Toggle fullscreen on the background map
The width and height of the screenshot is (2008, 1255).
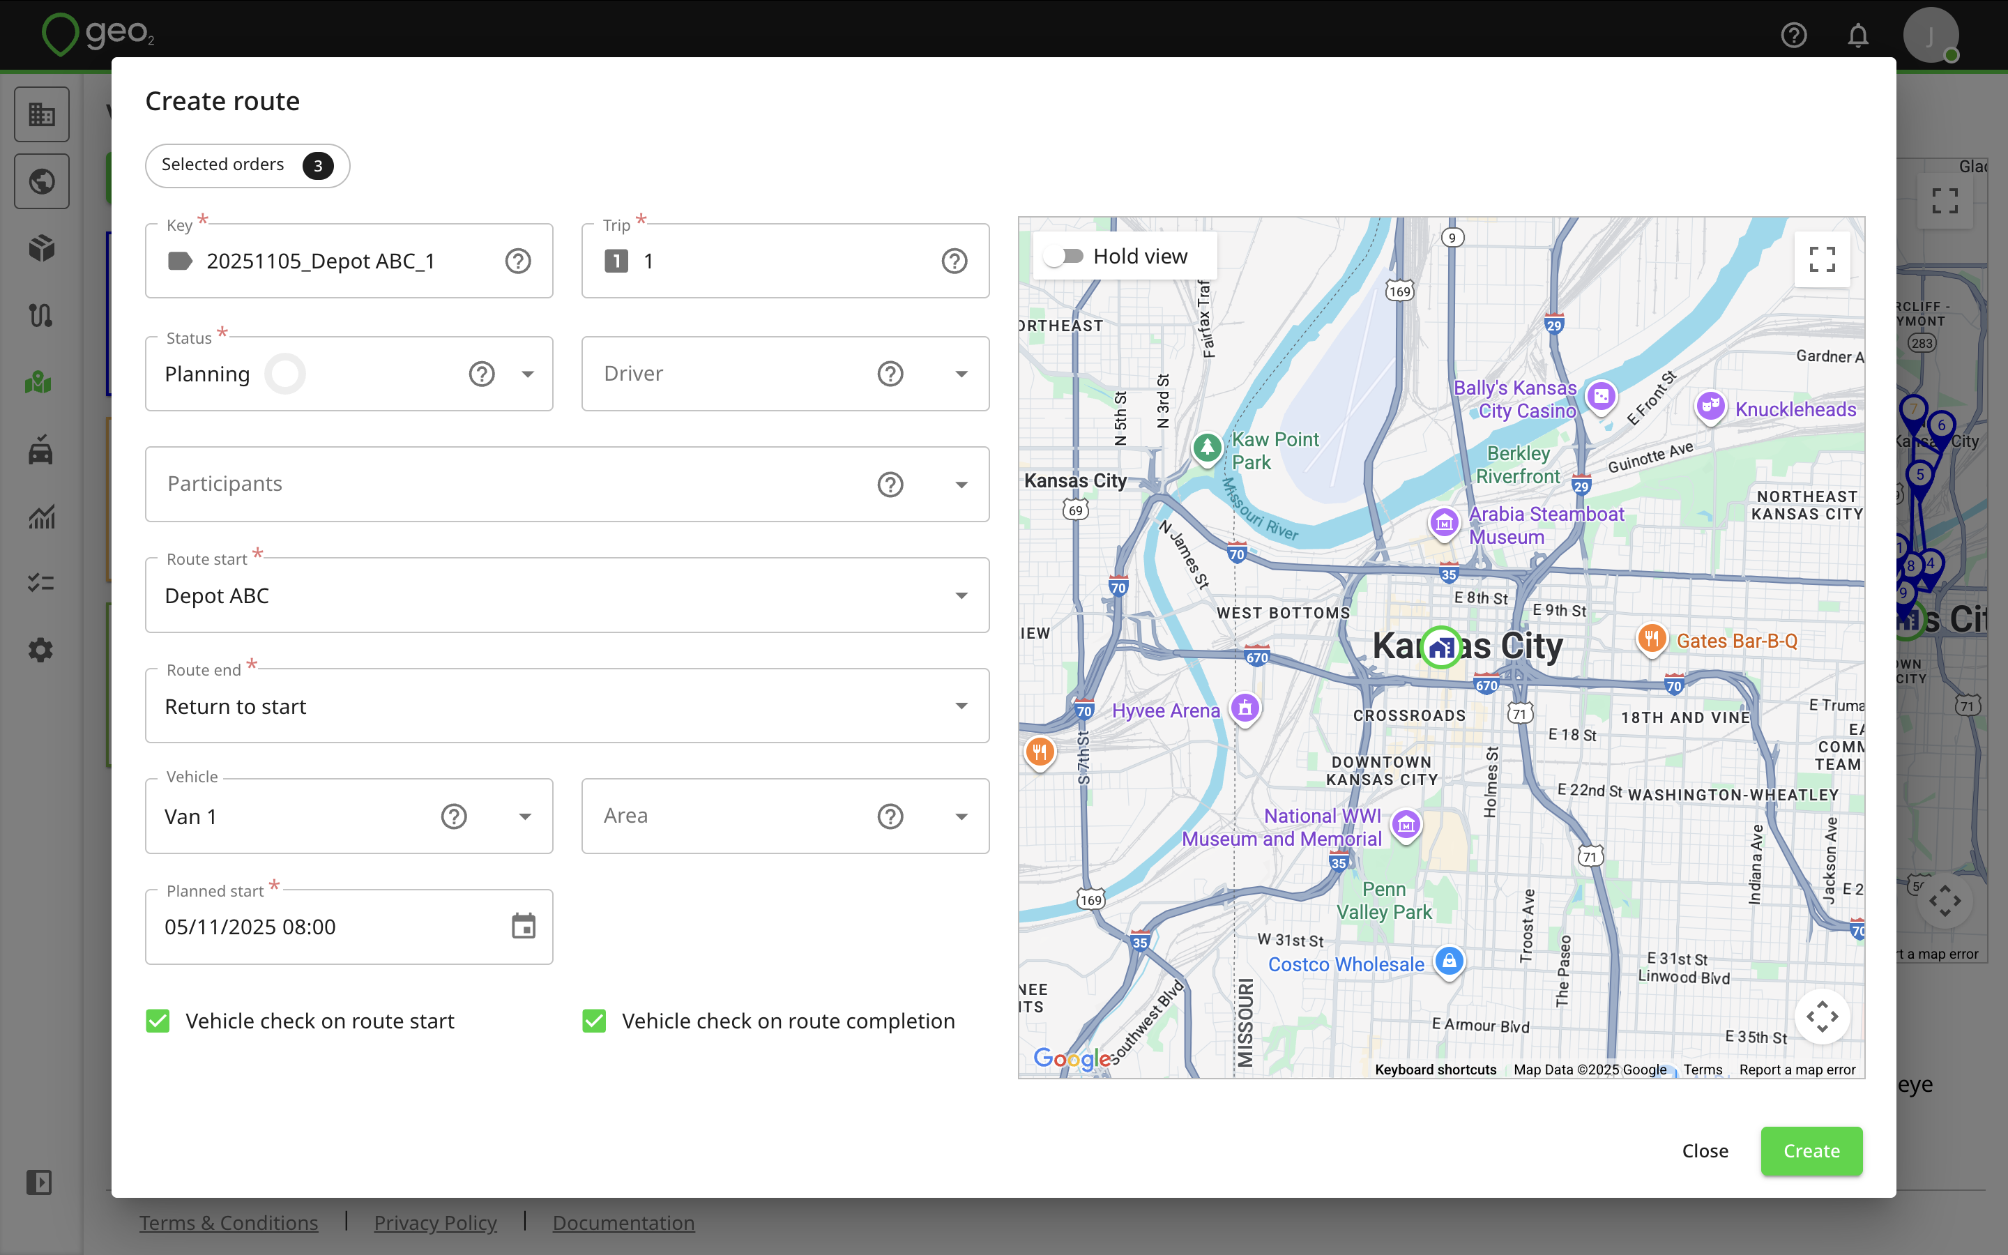point(1945,201)
